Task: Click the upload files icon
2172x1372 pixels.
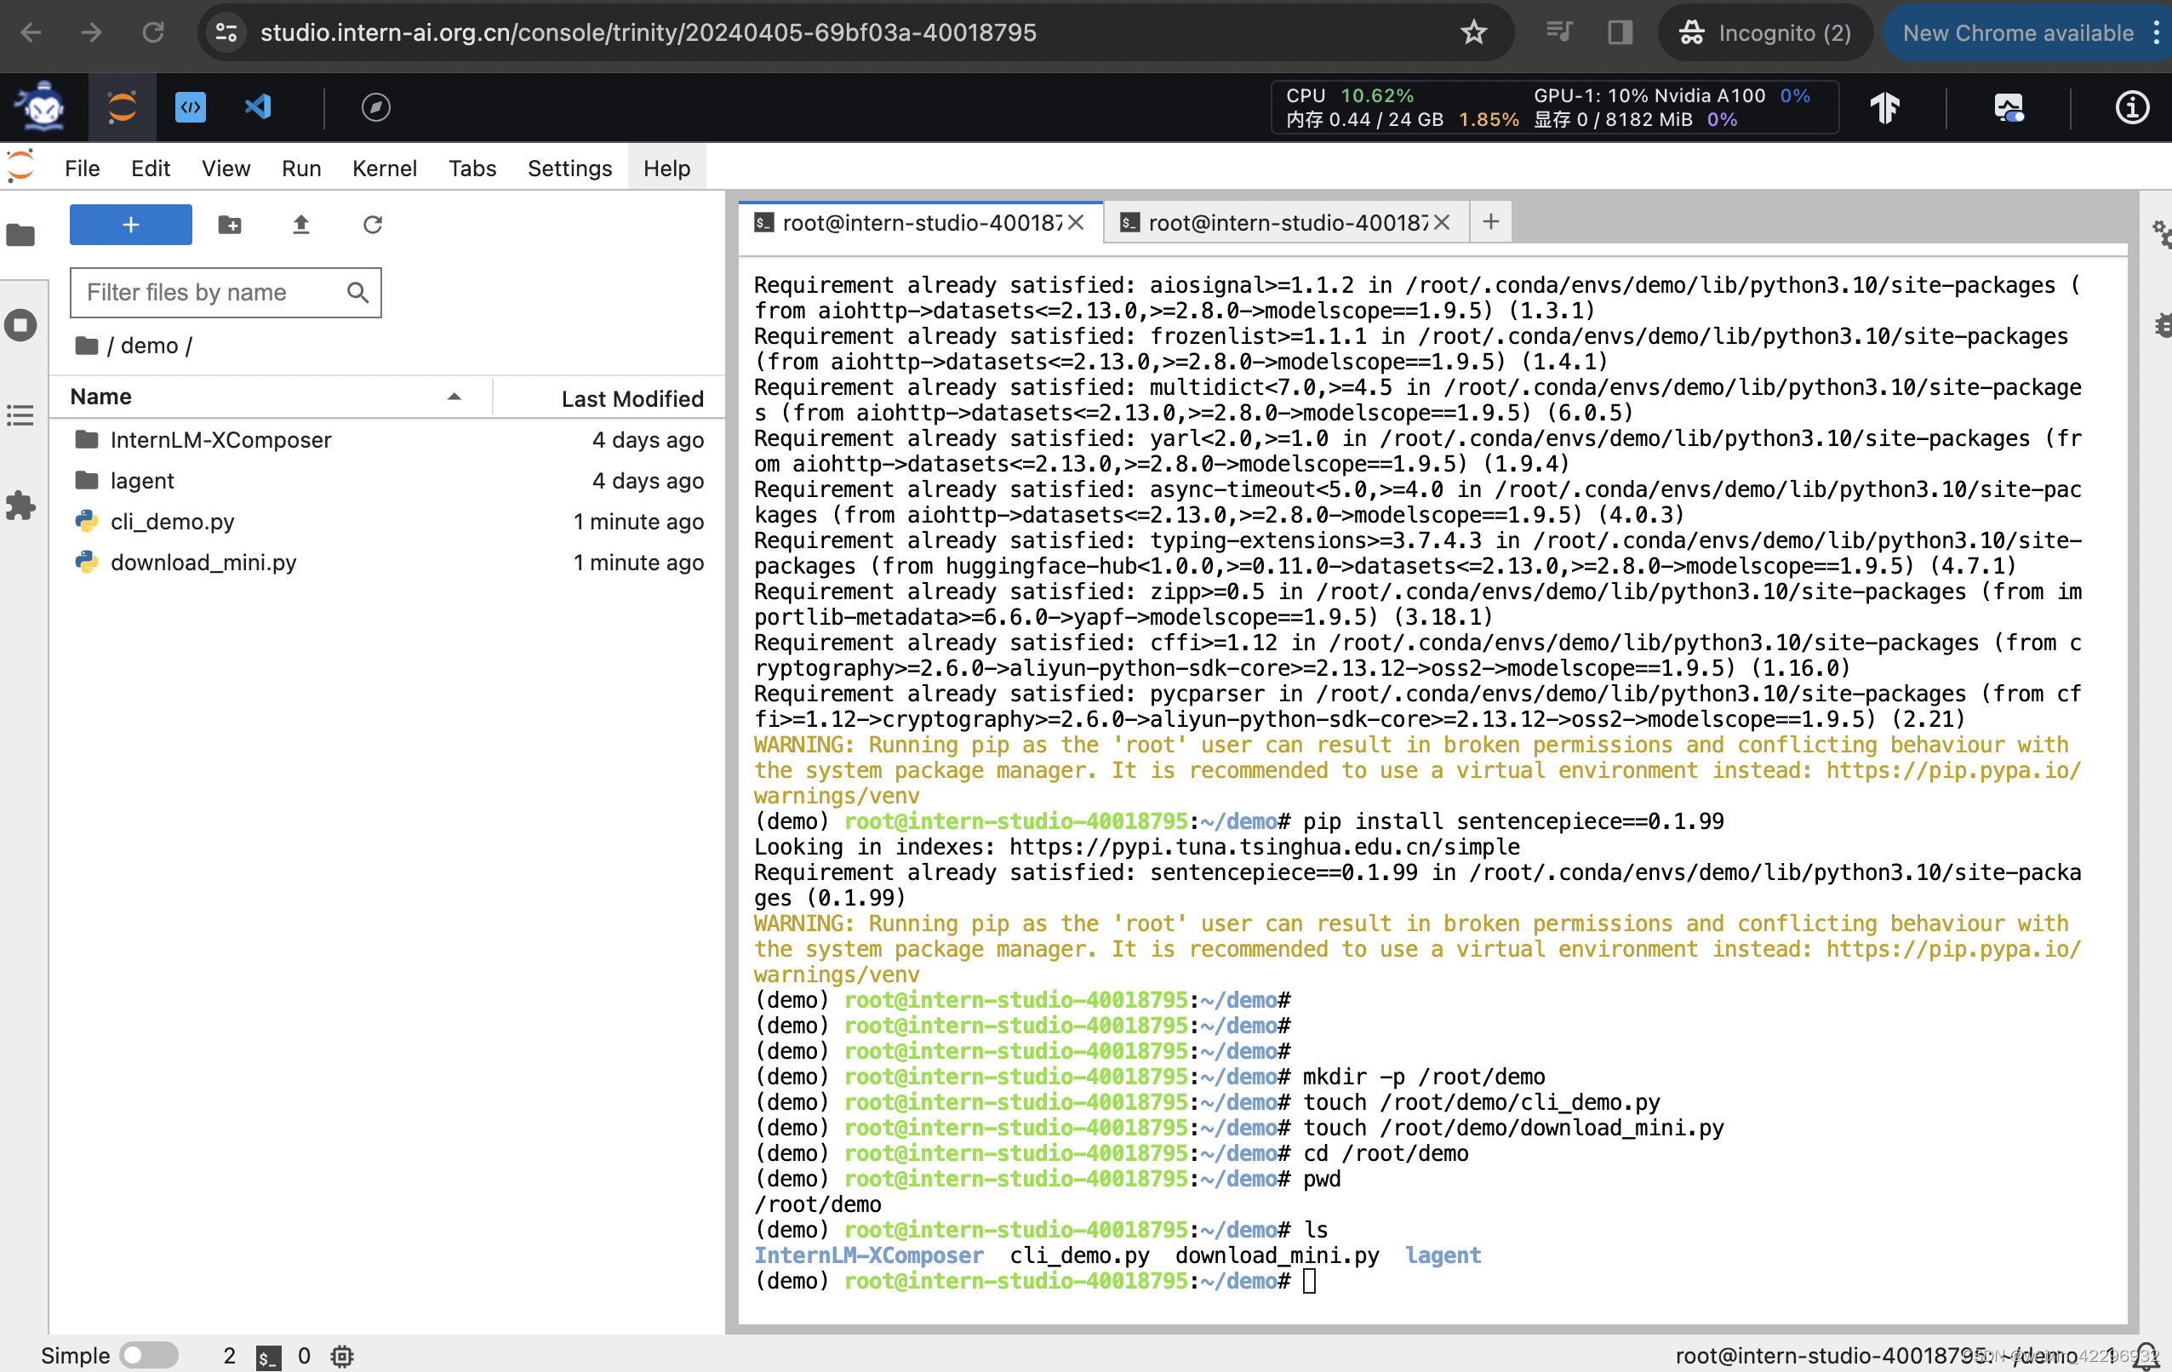Action: 301,225
